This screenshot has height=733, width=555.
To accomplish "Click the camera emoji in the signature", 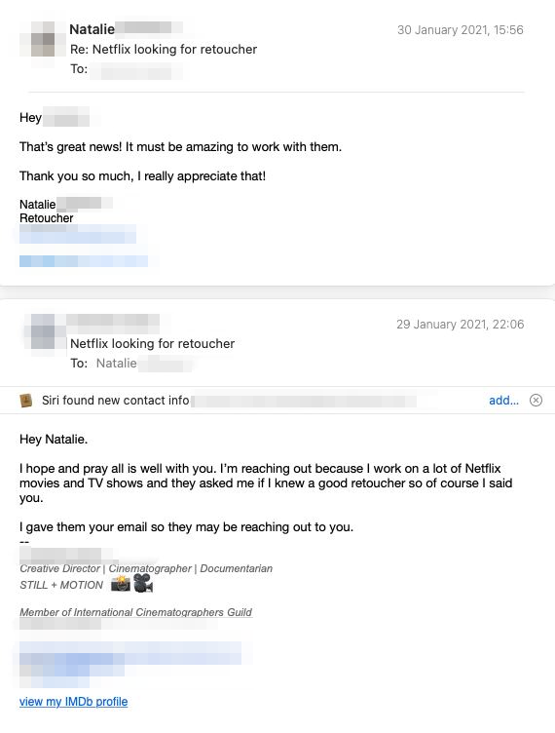I will (121, 584).
